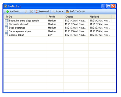121x97 pixels.
Task: Check the Sobrevivir a una plaga zombie checkbox
Action: click(x=6, y=21)
